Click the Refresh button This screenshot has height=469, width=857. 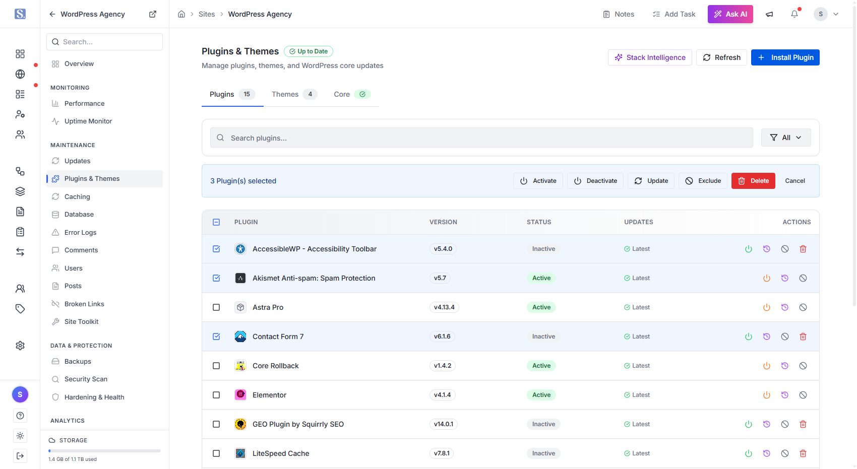pos(721,57)
